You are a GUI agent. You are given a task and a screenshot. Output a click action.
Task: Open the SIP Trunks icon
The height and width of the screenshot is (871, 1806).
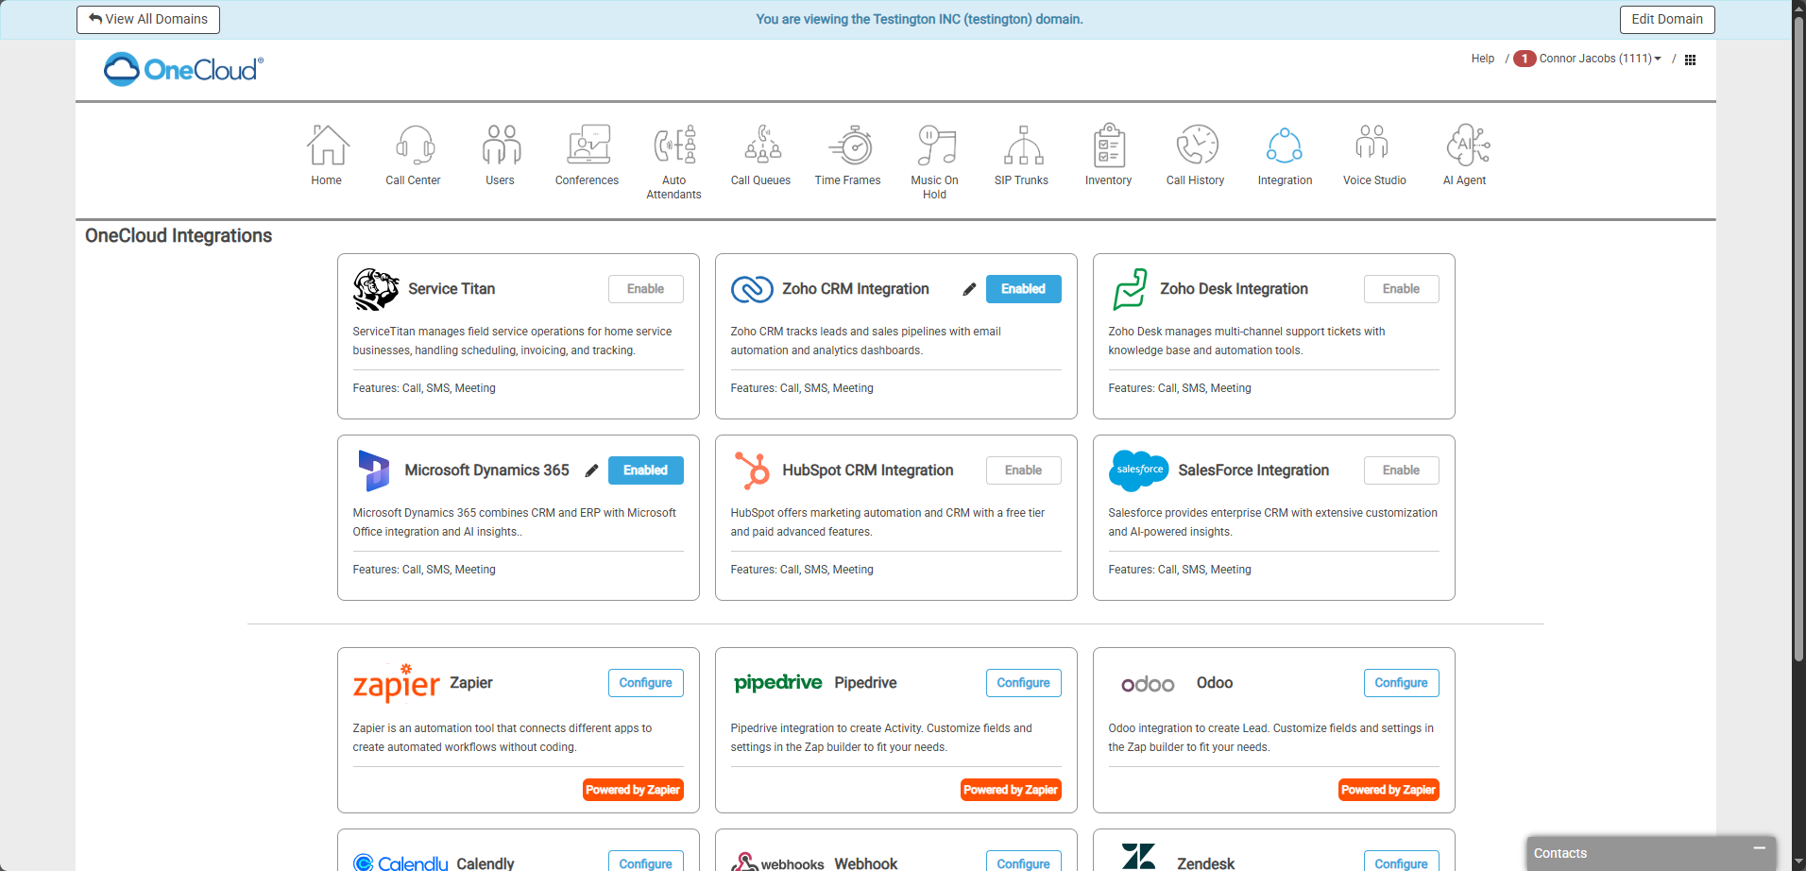click(1022, 146)
